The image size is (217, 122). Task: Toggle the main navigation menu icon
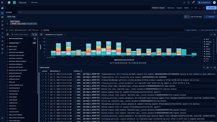click(x=2, y=2)
